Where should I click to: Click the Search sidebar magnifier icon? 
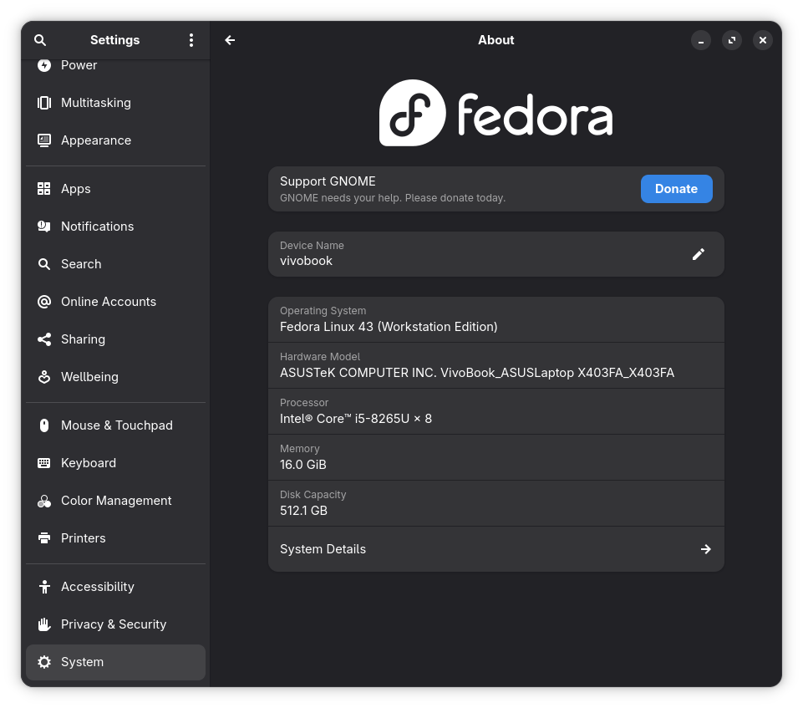[x=44, y=264]
